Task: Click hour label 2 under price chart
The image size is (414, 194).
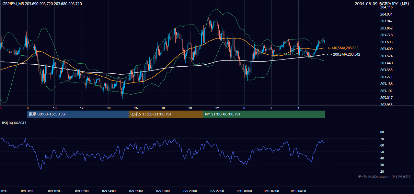Action: tap(271, 108)
